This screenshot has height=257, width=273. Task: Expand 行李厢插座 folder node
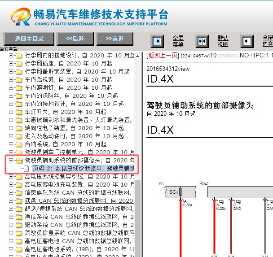pyautogui.click(x=11, y=64)
